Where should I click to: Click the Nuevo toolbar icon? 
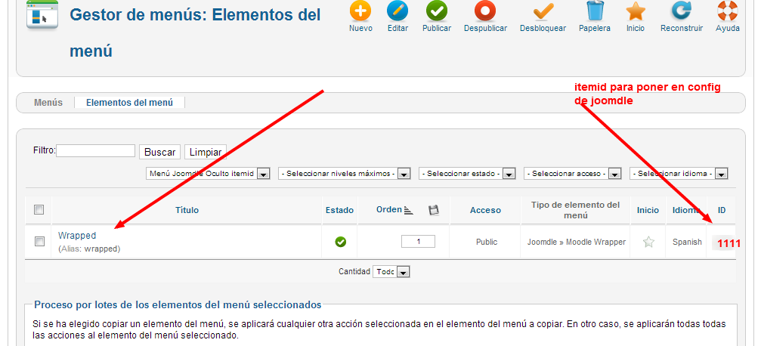[360, 11]
